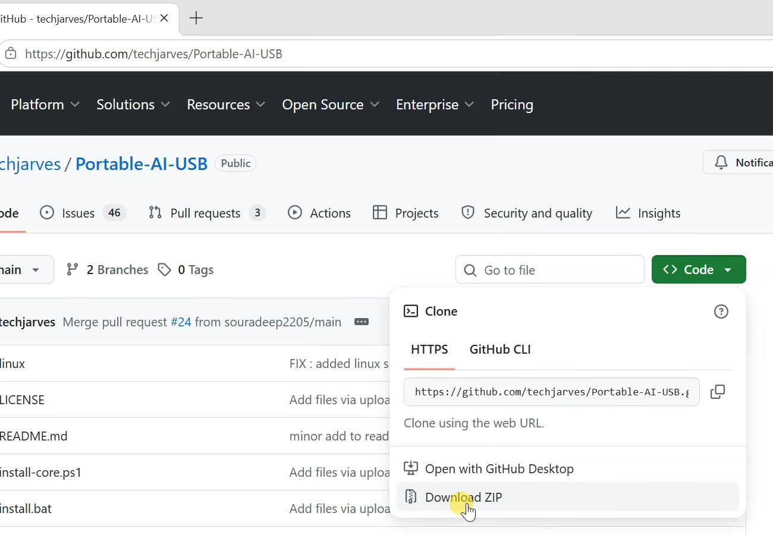
Task: Open the install.bat file
Action: click(26, 509)
